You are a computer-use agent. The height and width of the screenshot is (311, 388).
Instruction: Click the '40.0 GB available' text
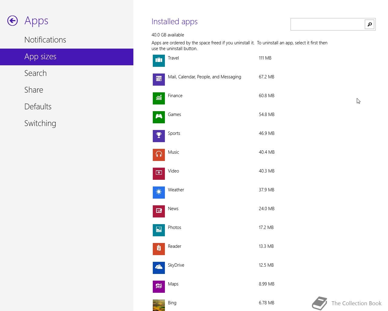168,35
